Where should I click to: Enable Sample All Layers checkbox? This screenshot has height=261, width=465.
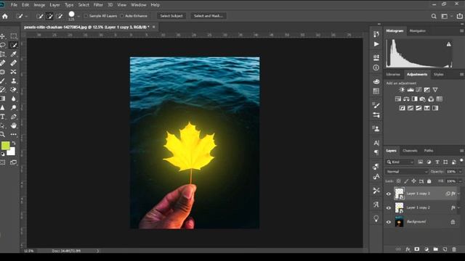pyautogui.click(x=86, y=16)
